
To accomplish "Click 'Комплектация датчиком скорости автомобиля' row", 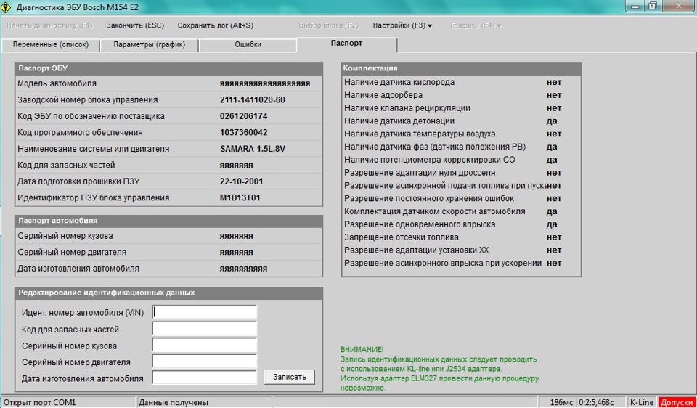I will [462, 211].
